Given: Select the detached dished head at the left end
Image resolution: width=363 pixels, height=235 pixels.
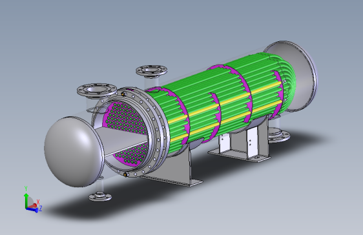Looking at the screenshot, I should (x=74, y=152).
